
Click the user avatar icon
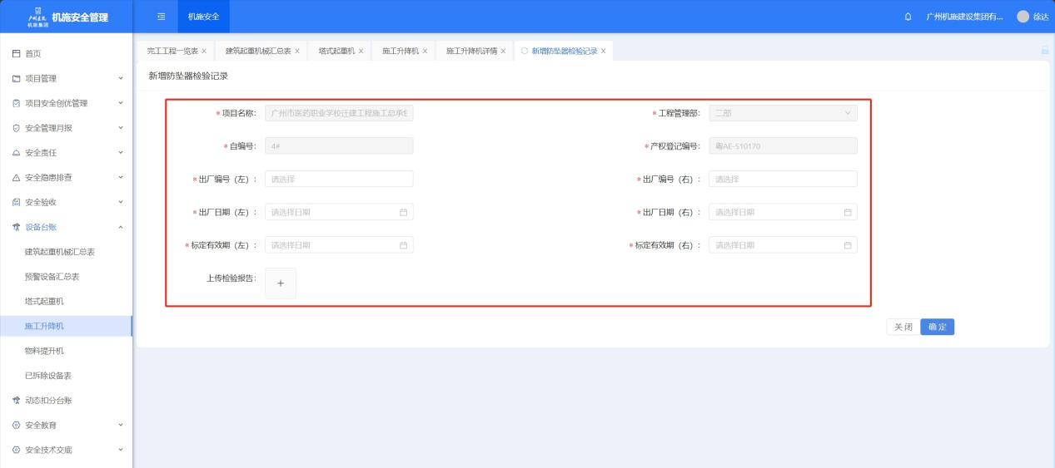click(x=1023, y=17)
